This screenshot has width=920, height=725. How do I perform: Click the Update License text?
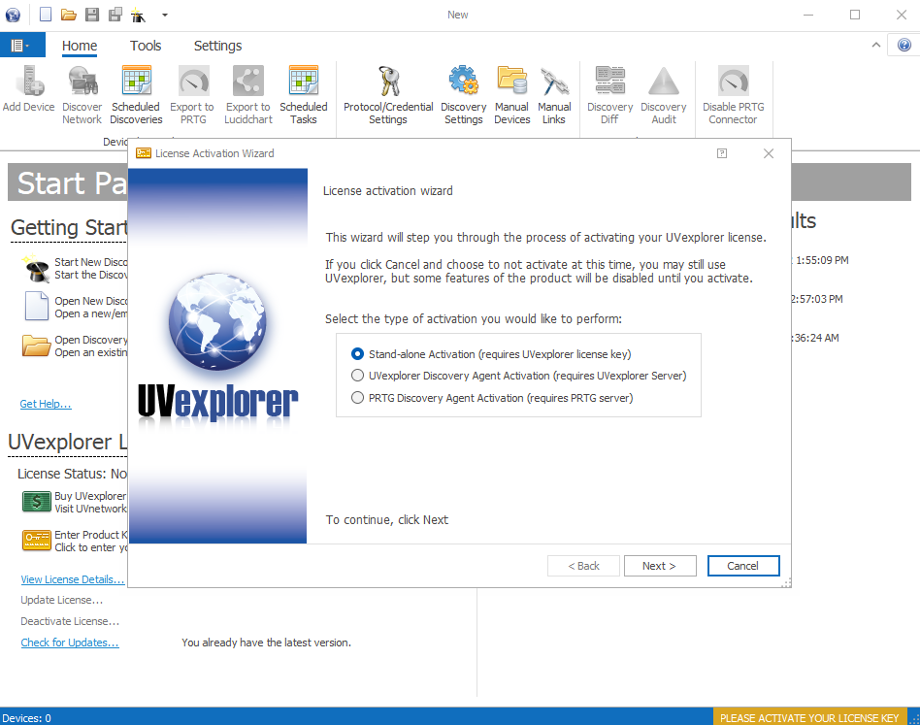pyautogui.click(x=61, y=600)
